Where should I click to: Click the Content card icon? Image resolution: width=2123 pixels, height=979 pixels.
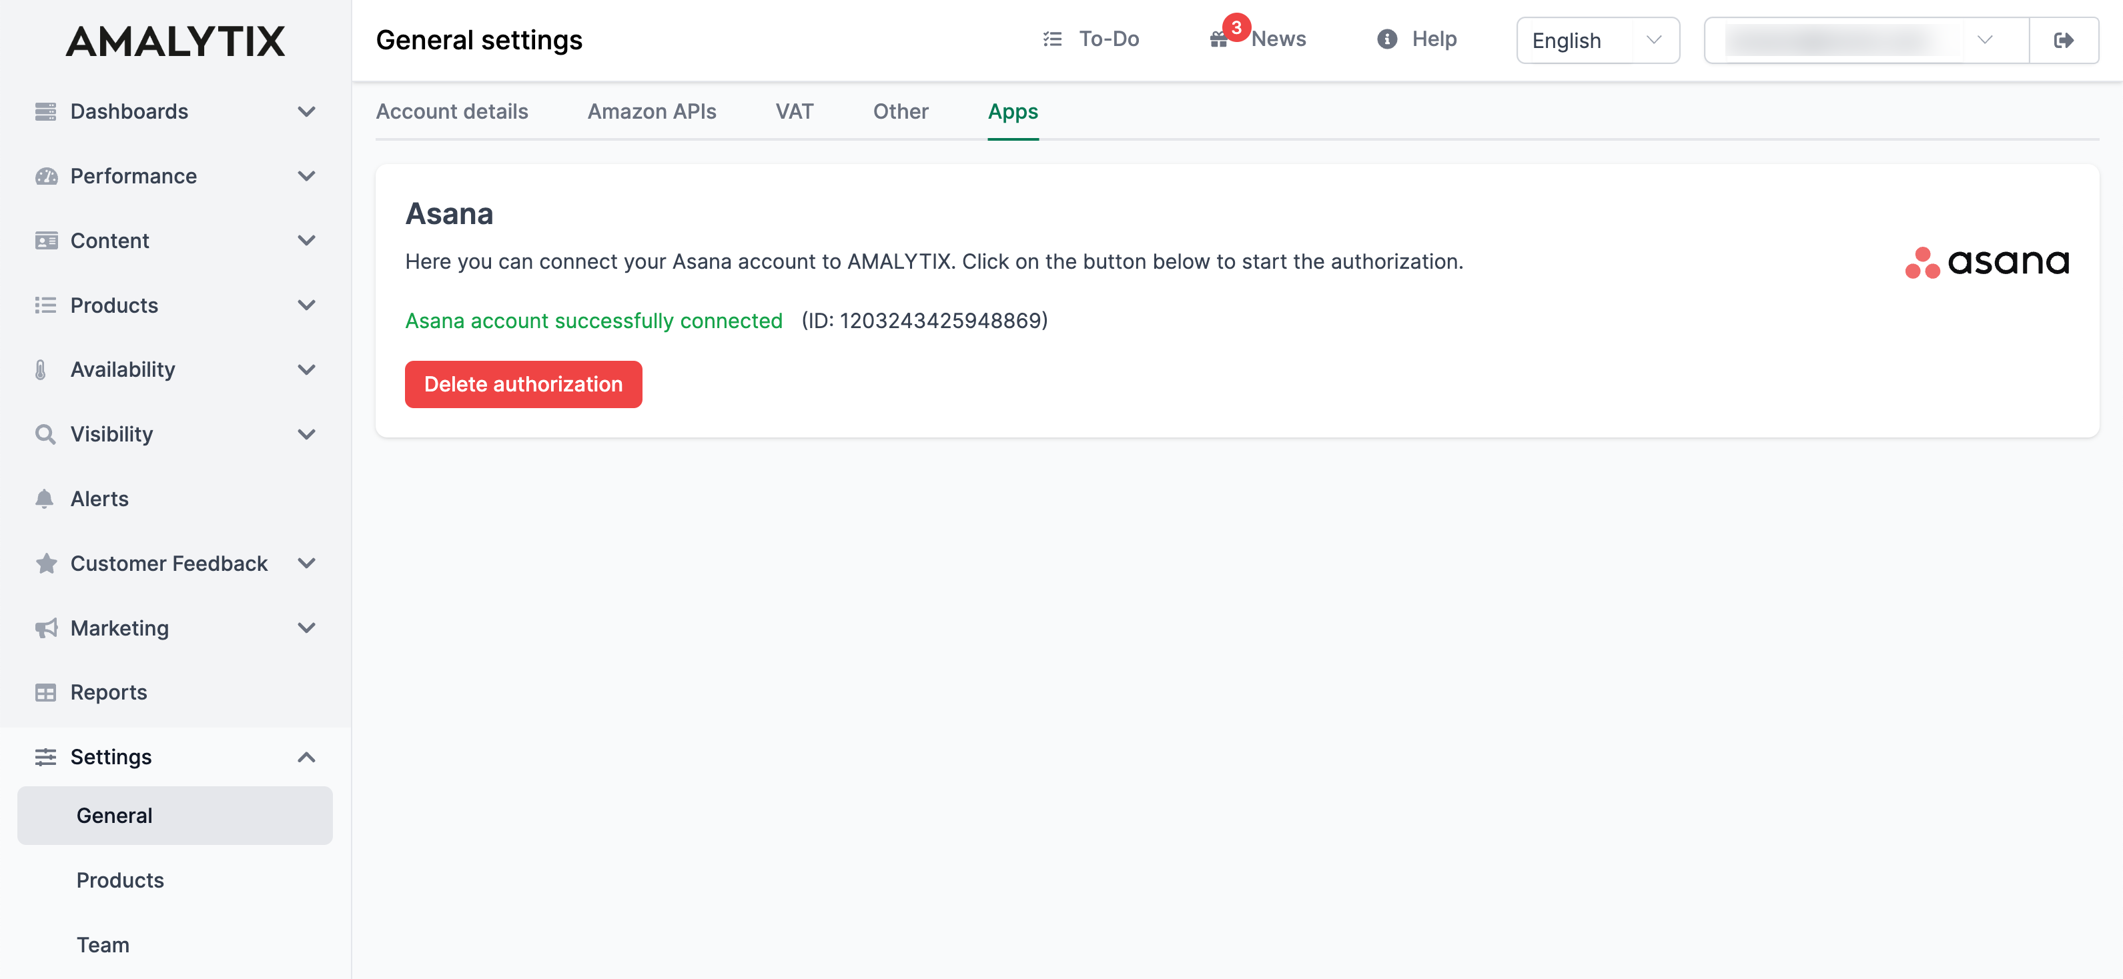[46, 241]
